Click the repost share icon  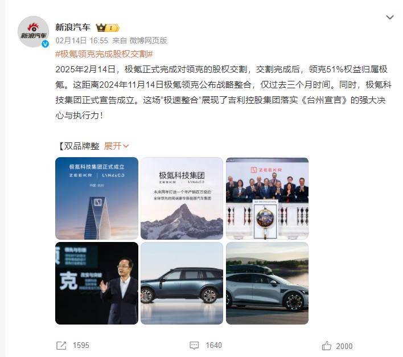click(x=61, y=346)
